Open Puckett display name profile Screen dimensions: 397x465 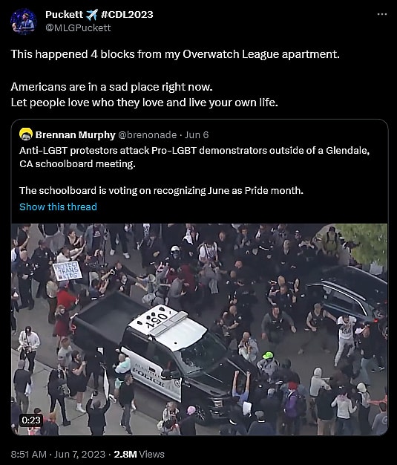[65, 14]
